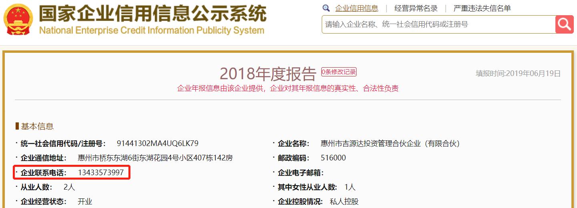Click the 统一社会信用代码/注册号 label

(64, 144)
